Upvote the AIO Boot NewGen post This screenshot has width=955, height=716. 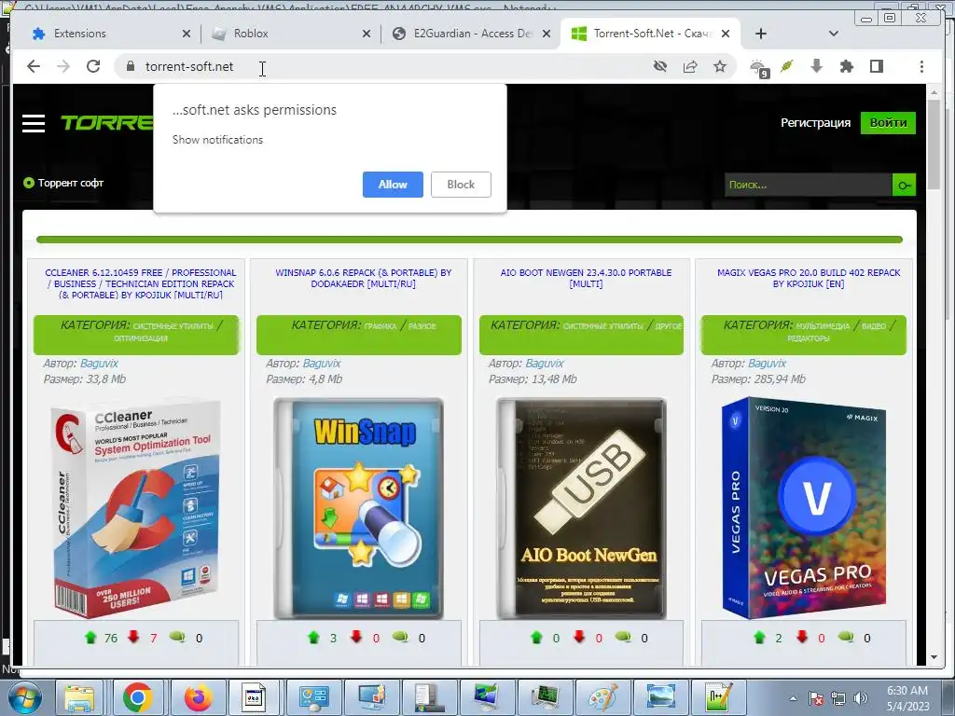536,638
